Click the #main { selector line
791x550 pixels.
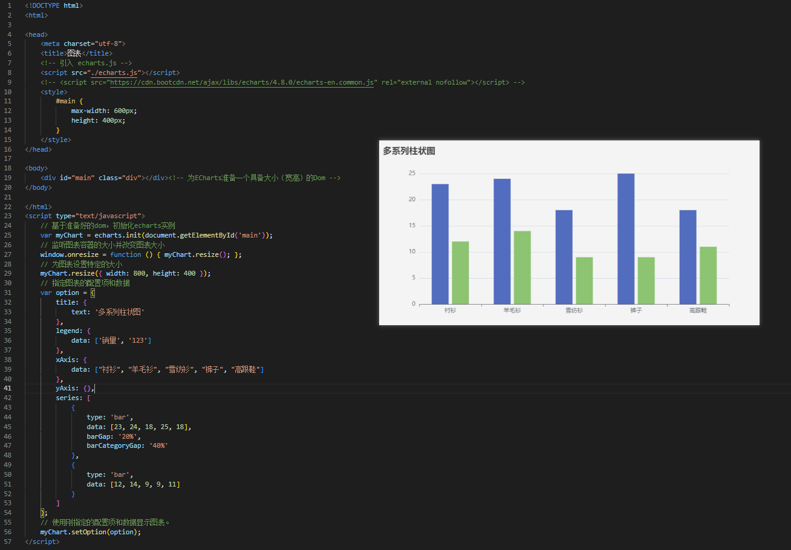(69, 101)
